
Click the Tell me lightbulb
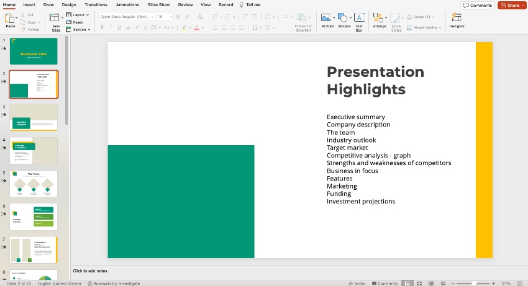pos(242,5)
